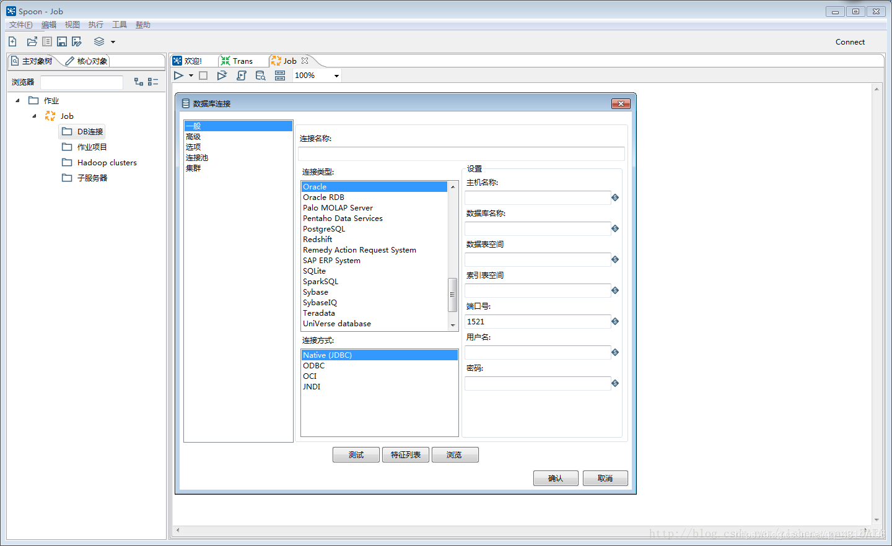This screenshot has height=546, width=892.
Task: Insert variable icon beside 密码 field
Action: 615,383
